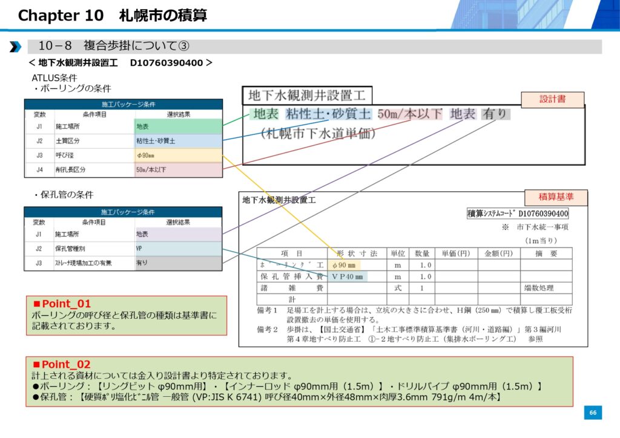
Task: Select the 設計書 red label
Action: [x=552, y=100]
